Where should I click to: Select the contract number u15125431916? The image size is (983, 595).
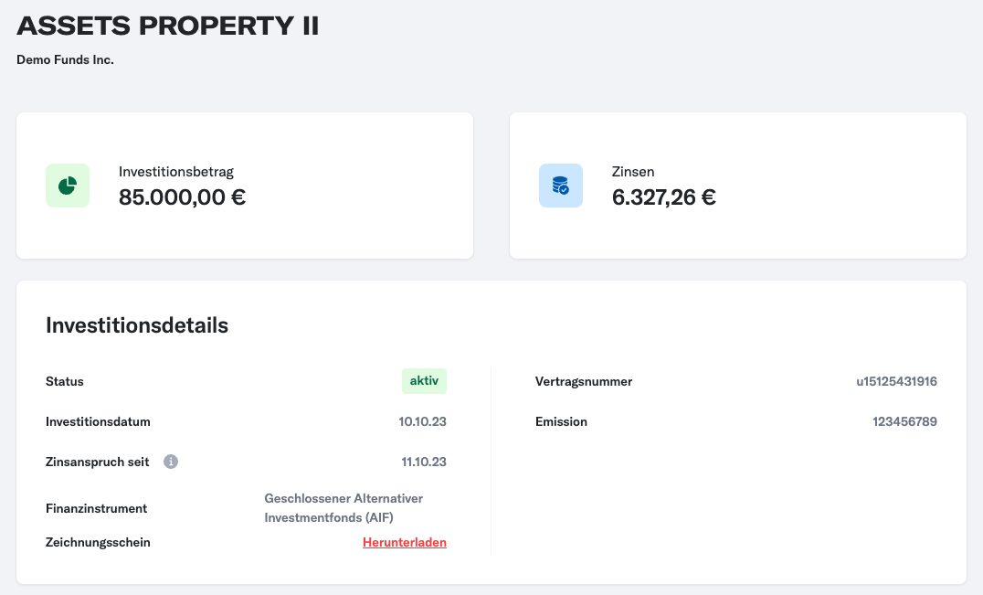click(896, 381)
